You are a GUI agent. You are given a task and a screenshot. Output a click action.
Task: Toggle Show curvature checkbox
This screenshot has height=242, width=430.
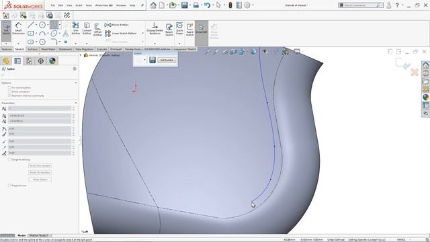click(9, 91)
